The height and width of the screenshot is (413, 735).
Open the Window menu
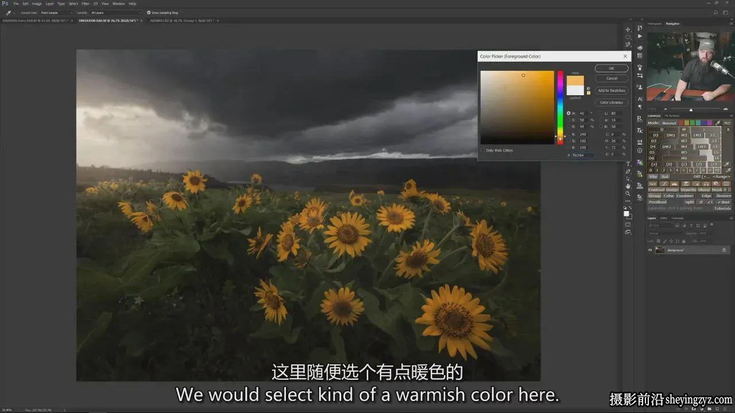(x=118, y=3)
